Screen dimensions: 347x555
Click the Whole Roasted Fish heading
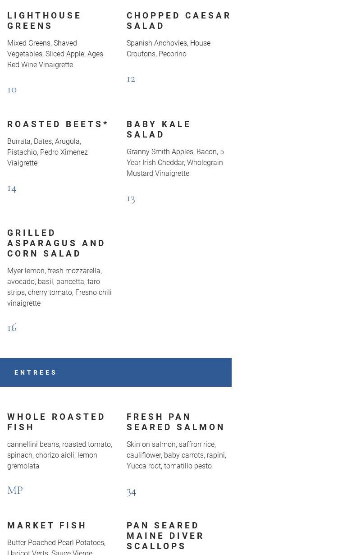56,422
